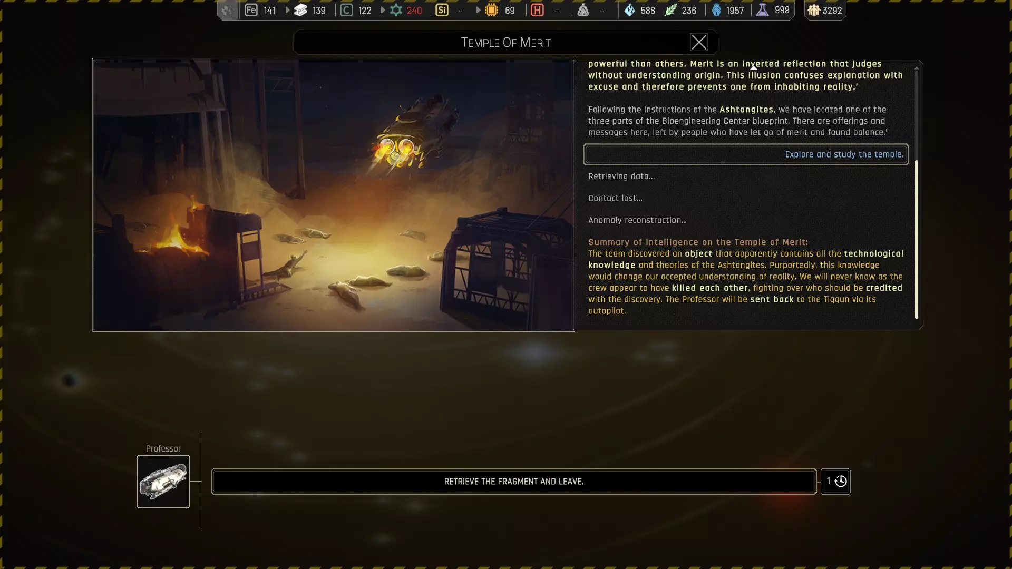
Task: Click the silicon (Si) resource icon
Action: [x=442, y=10]
